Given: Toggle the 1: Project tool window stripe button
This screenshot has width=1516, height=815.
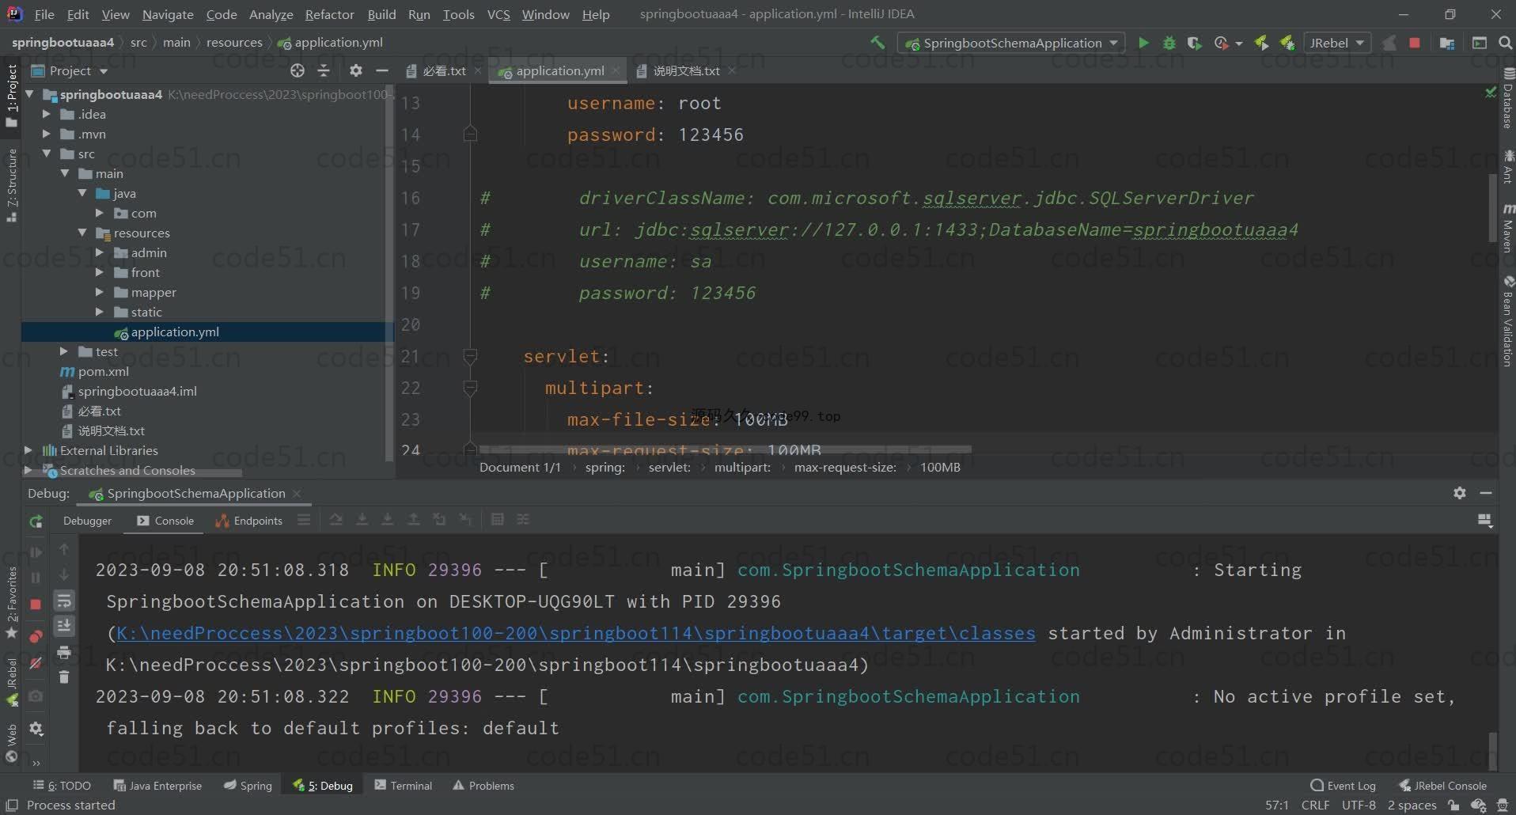Looking at the screenshot, I should 11,95.
